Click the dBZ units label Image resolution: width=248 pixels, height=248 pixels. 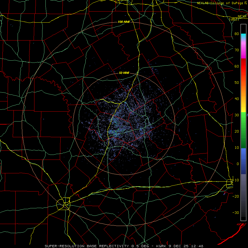click(x=234, y=19)
